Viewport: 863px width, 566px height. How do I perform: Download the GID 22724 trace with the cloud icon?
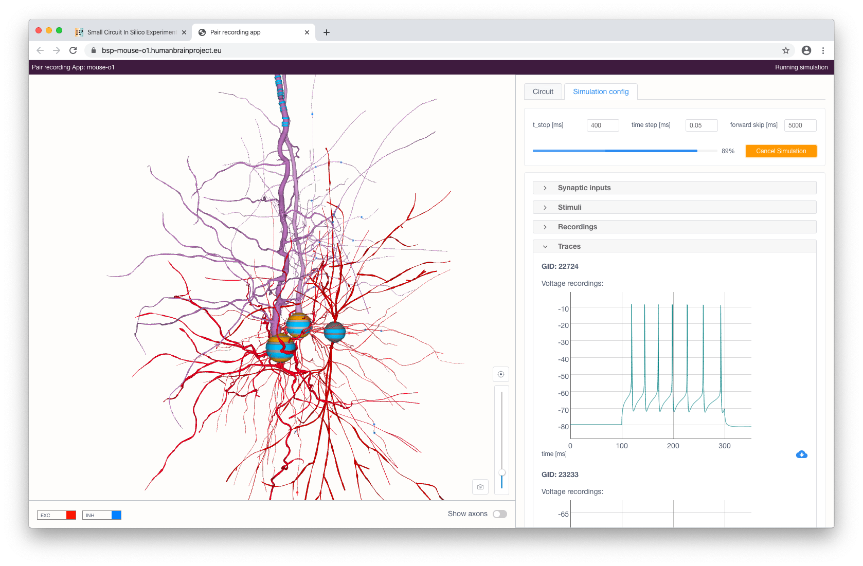(801, 454)
